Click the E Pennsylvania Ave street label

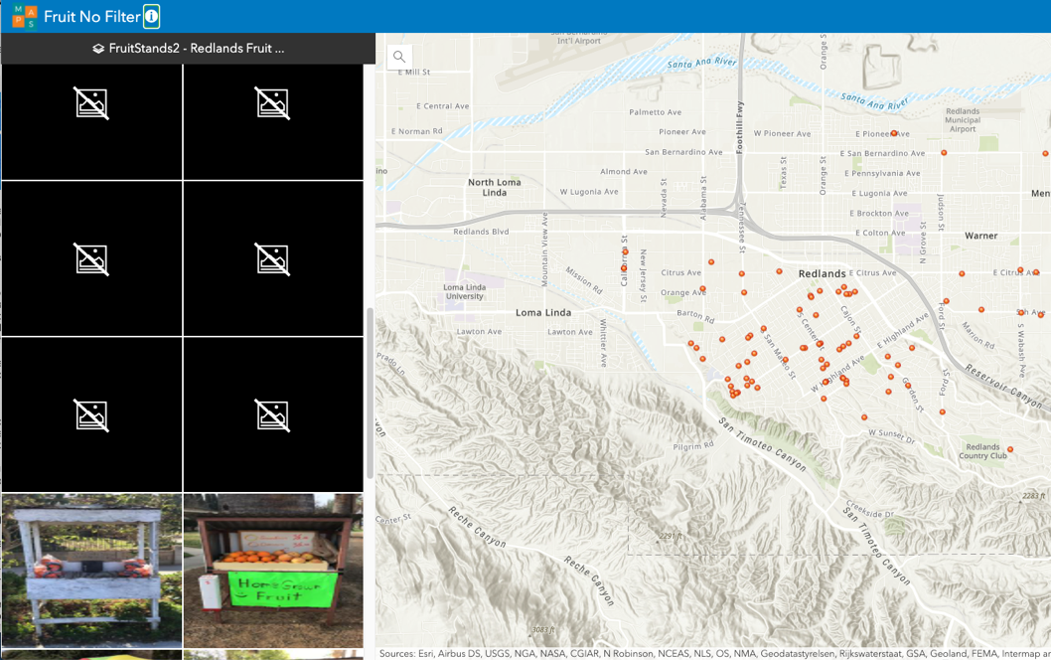[x=882, y=173]
